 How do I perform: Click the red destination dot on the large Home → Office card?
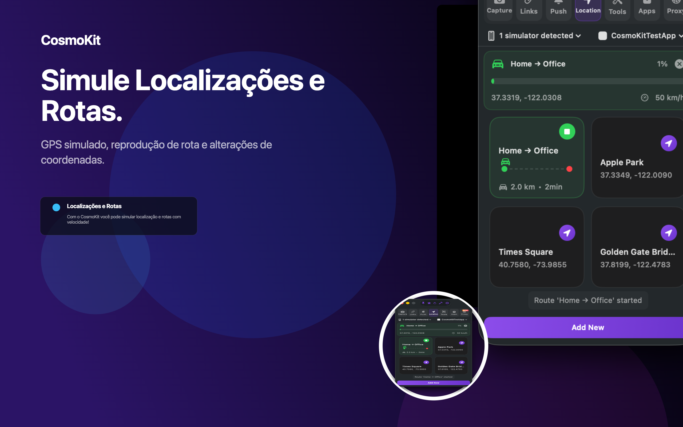pos(569,169)
